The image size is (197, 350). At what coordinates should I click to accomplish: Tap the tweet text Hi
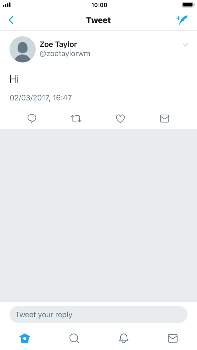[14, 79]
